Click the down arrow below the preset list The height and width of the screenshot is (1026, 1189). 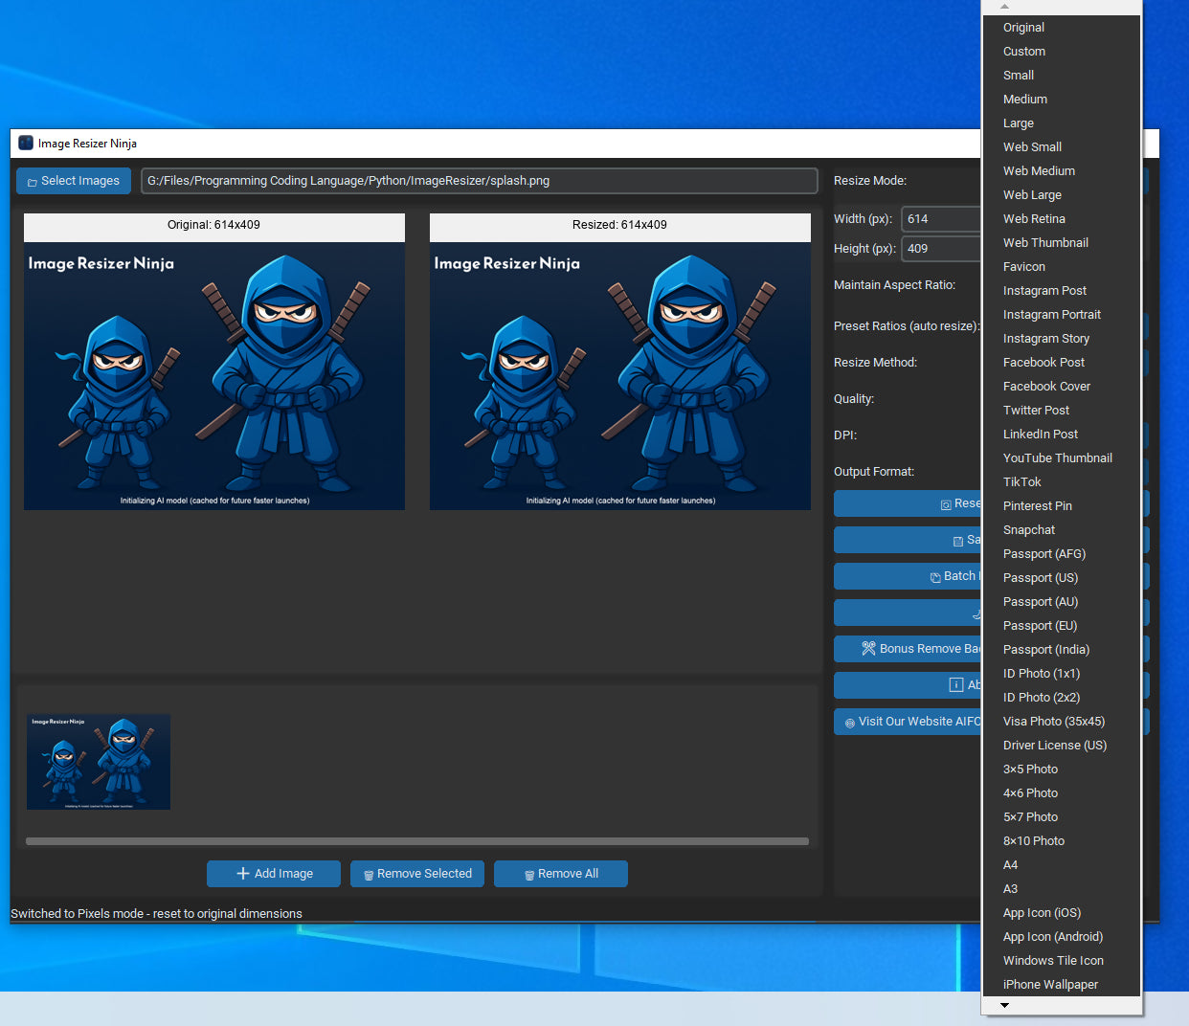pyautogui.click(x=1004, y=1006)
